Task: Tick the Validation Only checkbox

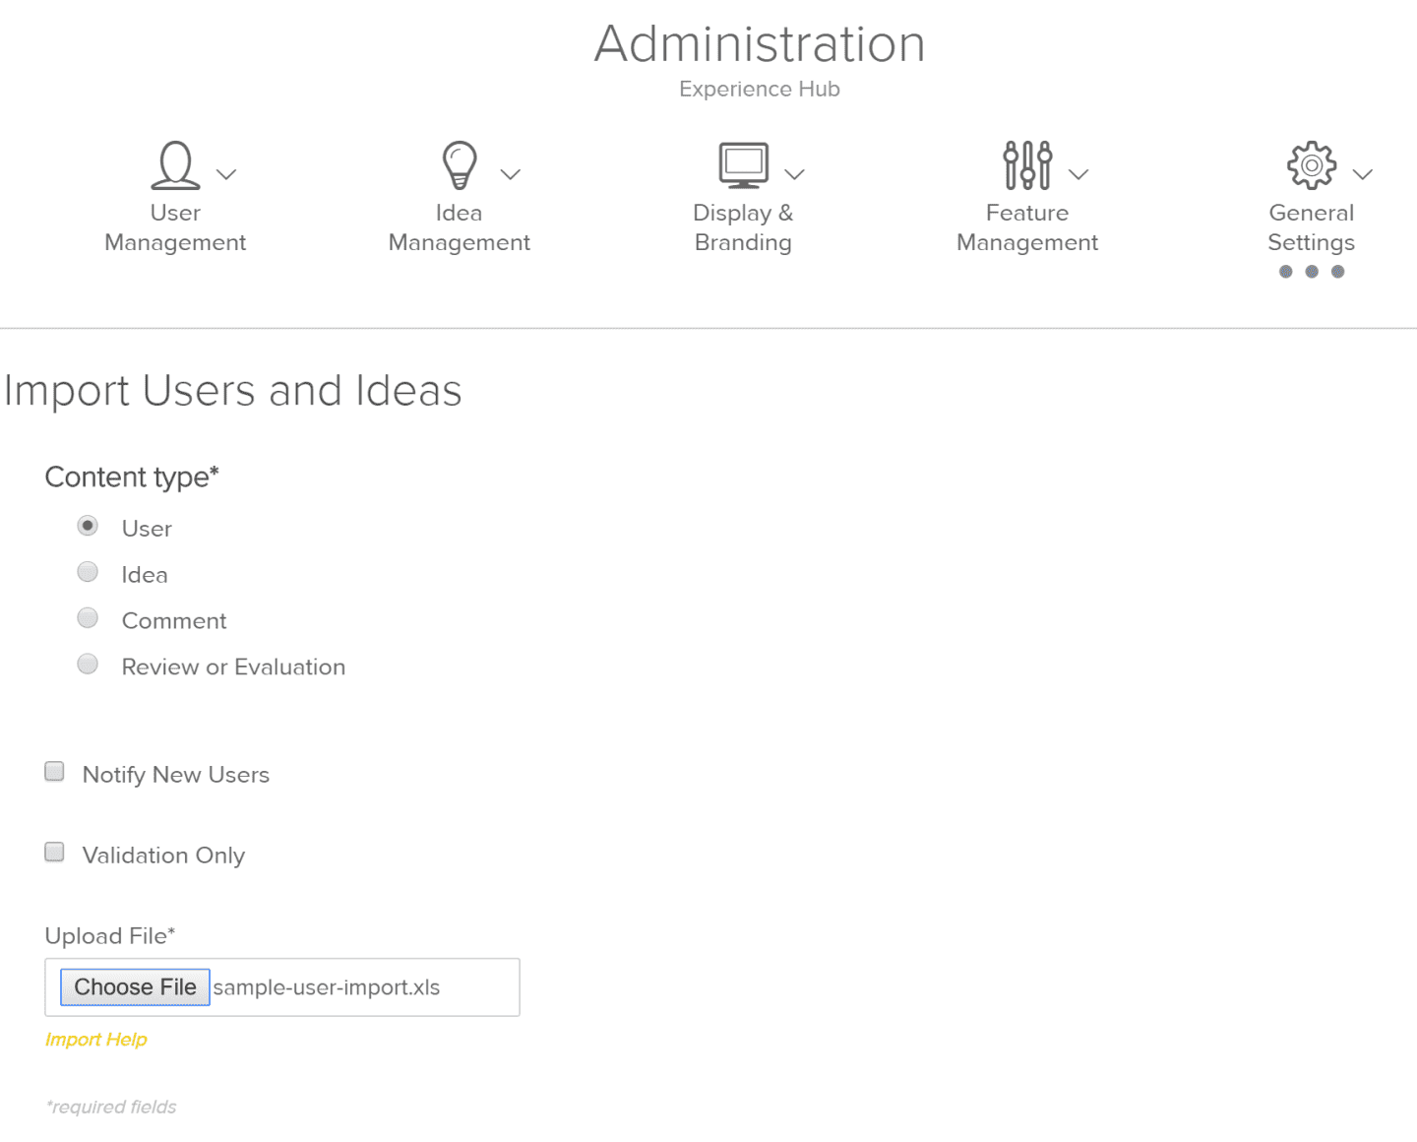Action: (55, 853)
